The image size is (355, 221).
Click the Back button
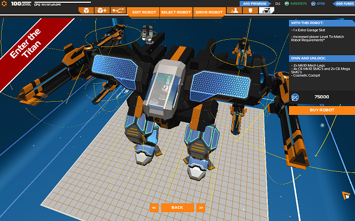tap(177, 208)
